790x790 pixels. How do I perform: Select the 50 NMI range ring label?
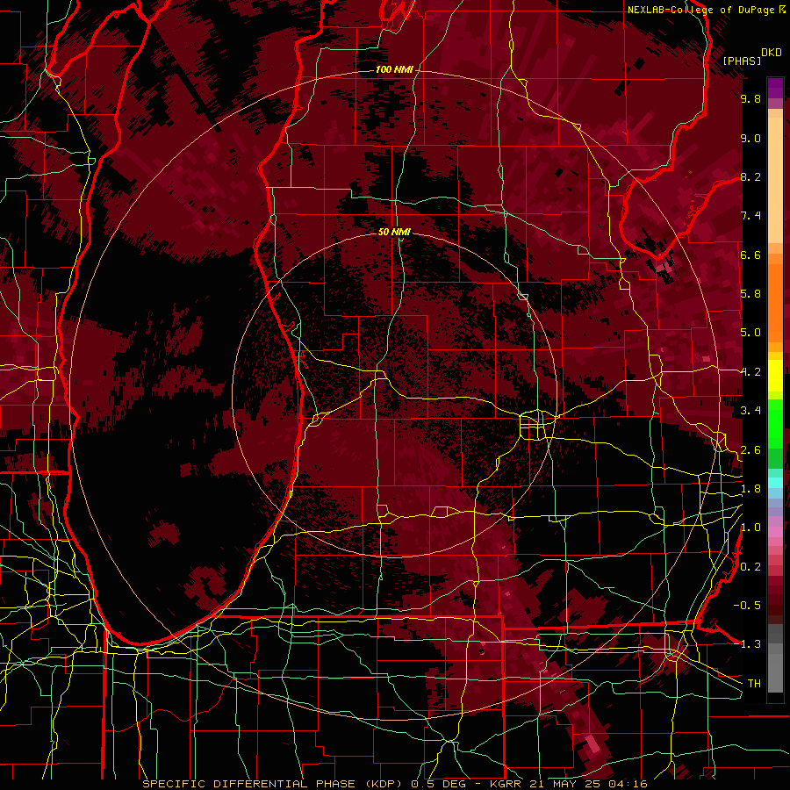[394, 233]
